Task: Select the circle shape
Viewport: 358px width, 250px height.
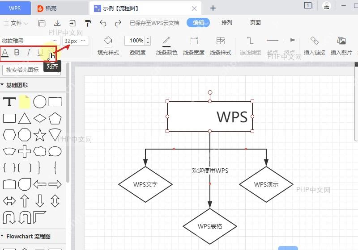Action: click(x=40, y=101)
